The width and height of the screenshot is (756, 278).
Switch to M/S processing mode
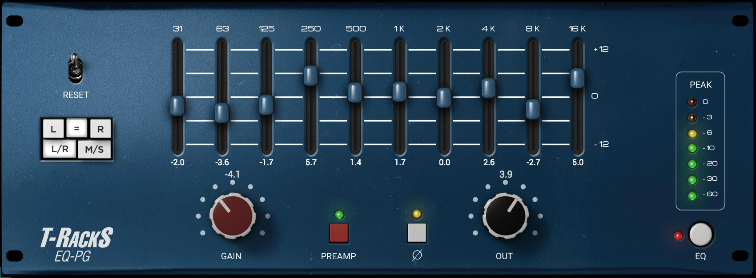click(x=94, y=149)
